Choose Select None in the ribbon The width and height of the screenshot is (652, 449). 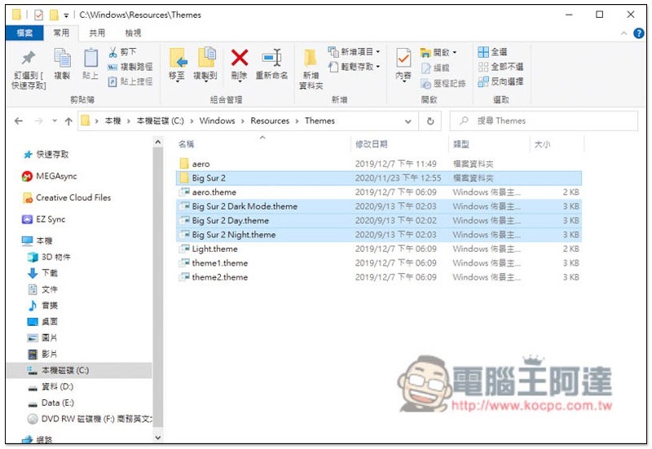coord(500,67)
